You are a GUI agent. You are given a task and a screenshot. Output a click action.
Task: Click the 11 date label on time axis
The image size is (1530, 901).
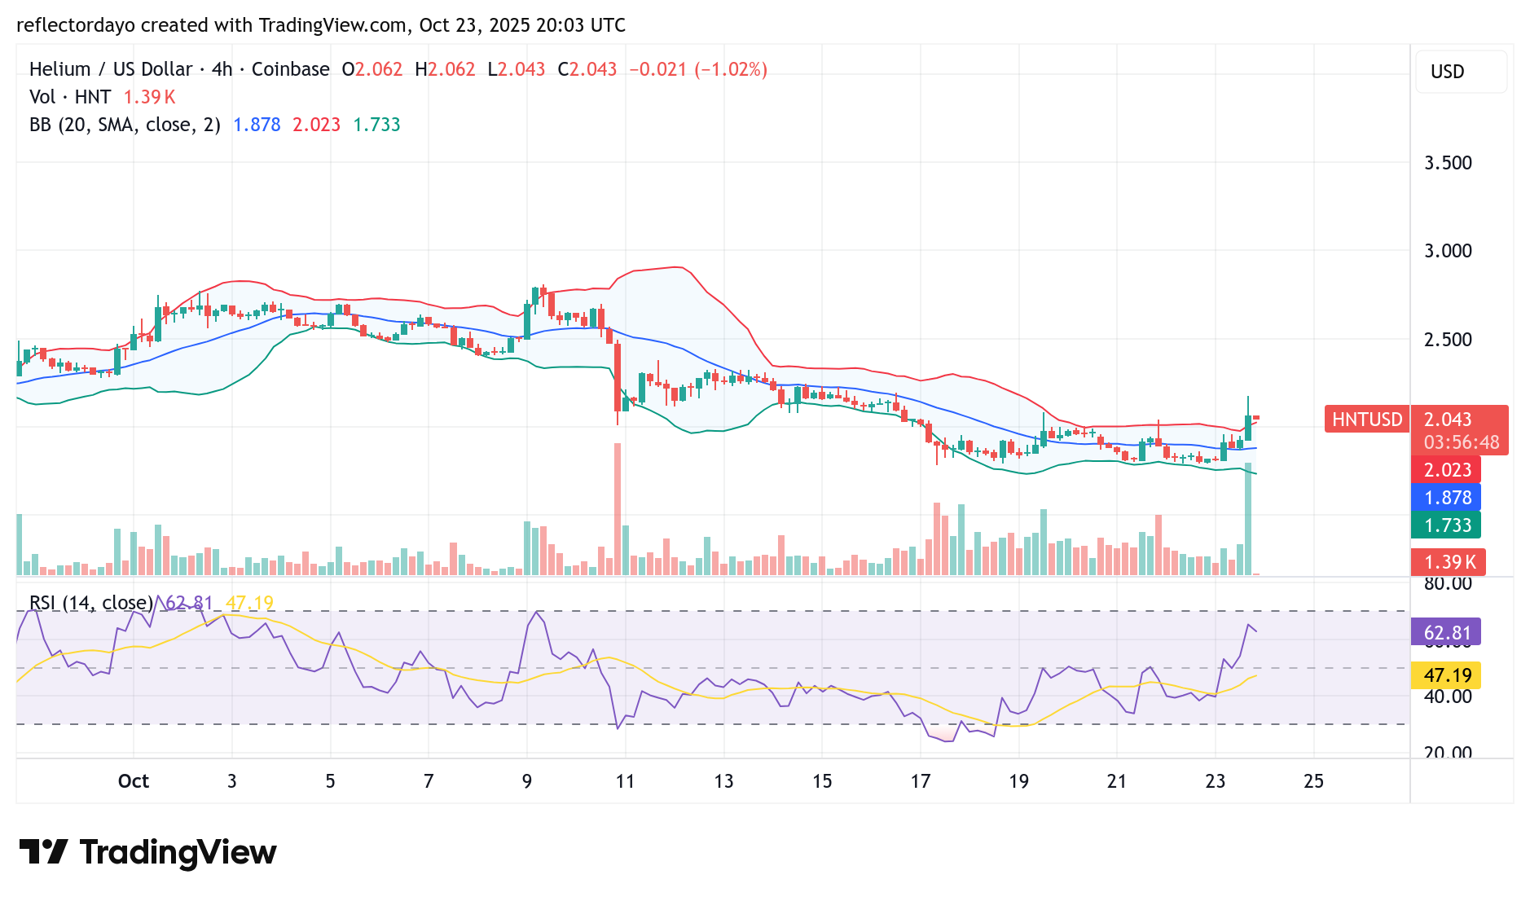click(625, 781)
